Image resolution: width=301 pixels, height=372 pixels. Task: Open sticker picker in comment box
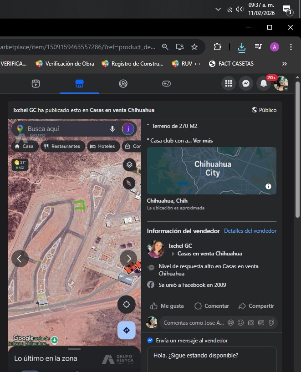pos(271,323)
